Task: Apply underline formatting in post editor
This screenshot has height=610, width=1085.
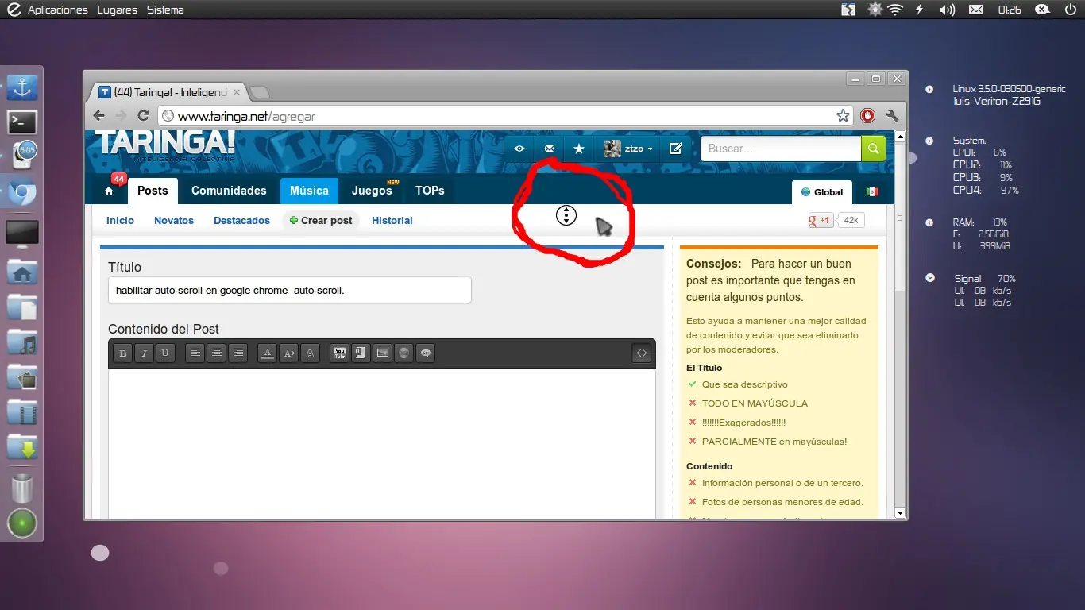Action: (165, 353)
